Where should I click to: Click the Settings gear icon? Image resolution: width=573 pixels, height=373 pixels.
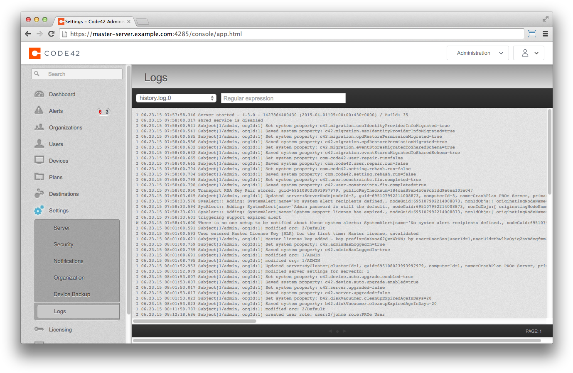click(x=39, y=210)
